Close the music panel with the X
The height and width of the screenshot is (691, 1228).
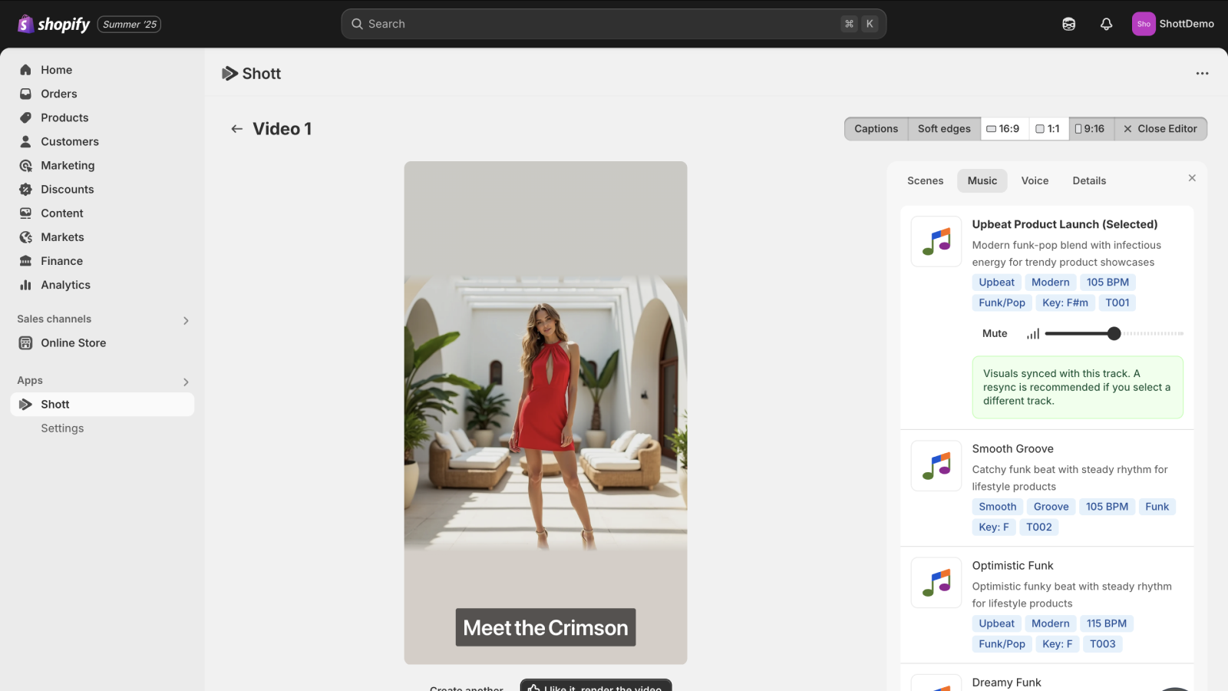point(1192,178)
